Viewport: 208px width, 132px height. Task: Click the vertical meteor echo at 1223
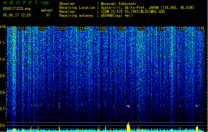pos(59,105)
